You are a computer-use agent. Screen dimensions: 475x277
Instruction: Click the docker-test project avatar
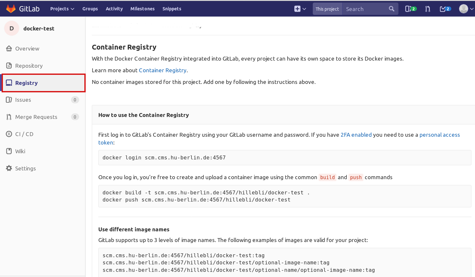(12, 29)
